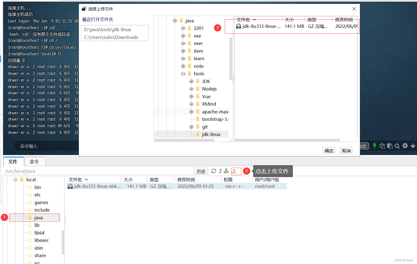Screen dimensions: 417x264
Task: Click the green lightning icon in the status bar
Action: click(x=375, y=146)
